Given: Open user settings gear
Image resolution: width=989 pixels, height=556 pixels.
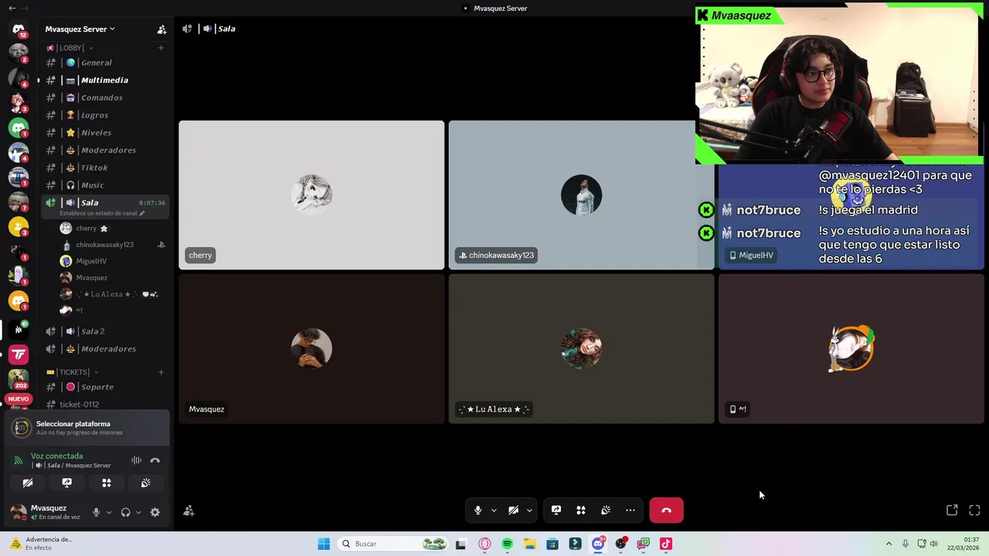Looking at the screenshot, I should click(155, 512).
